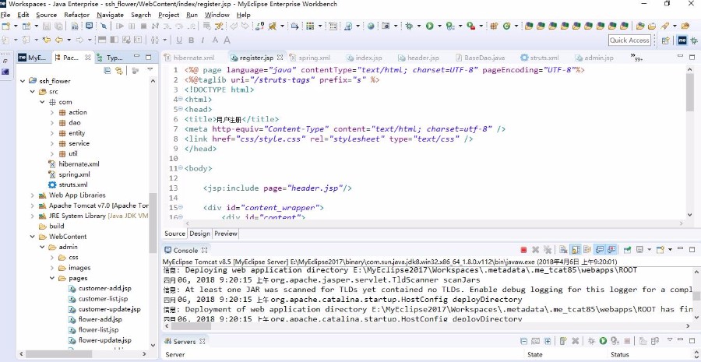
Task: Open the Package Explorer view menu triangle
Action: click(x=150, y=69)
